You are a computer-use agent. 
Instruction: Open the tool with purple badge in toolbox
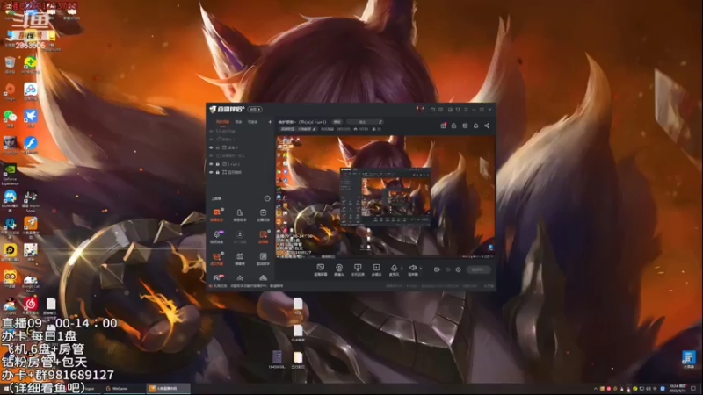(x=216, y=236)
